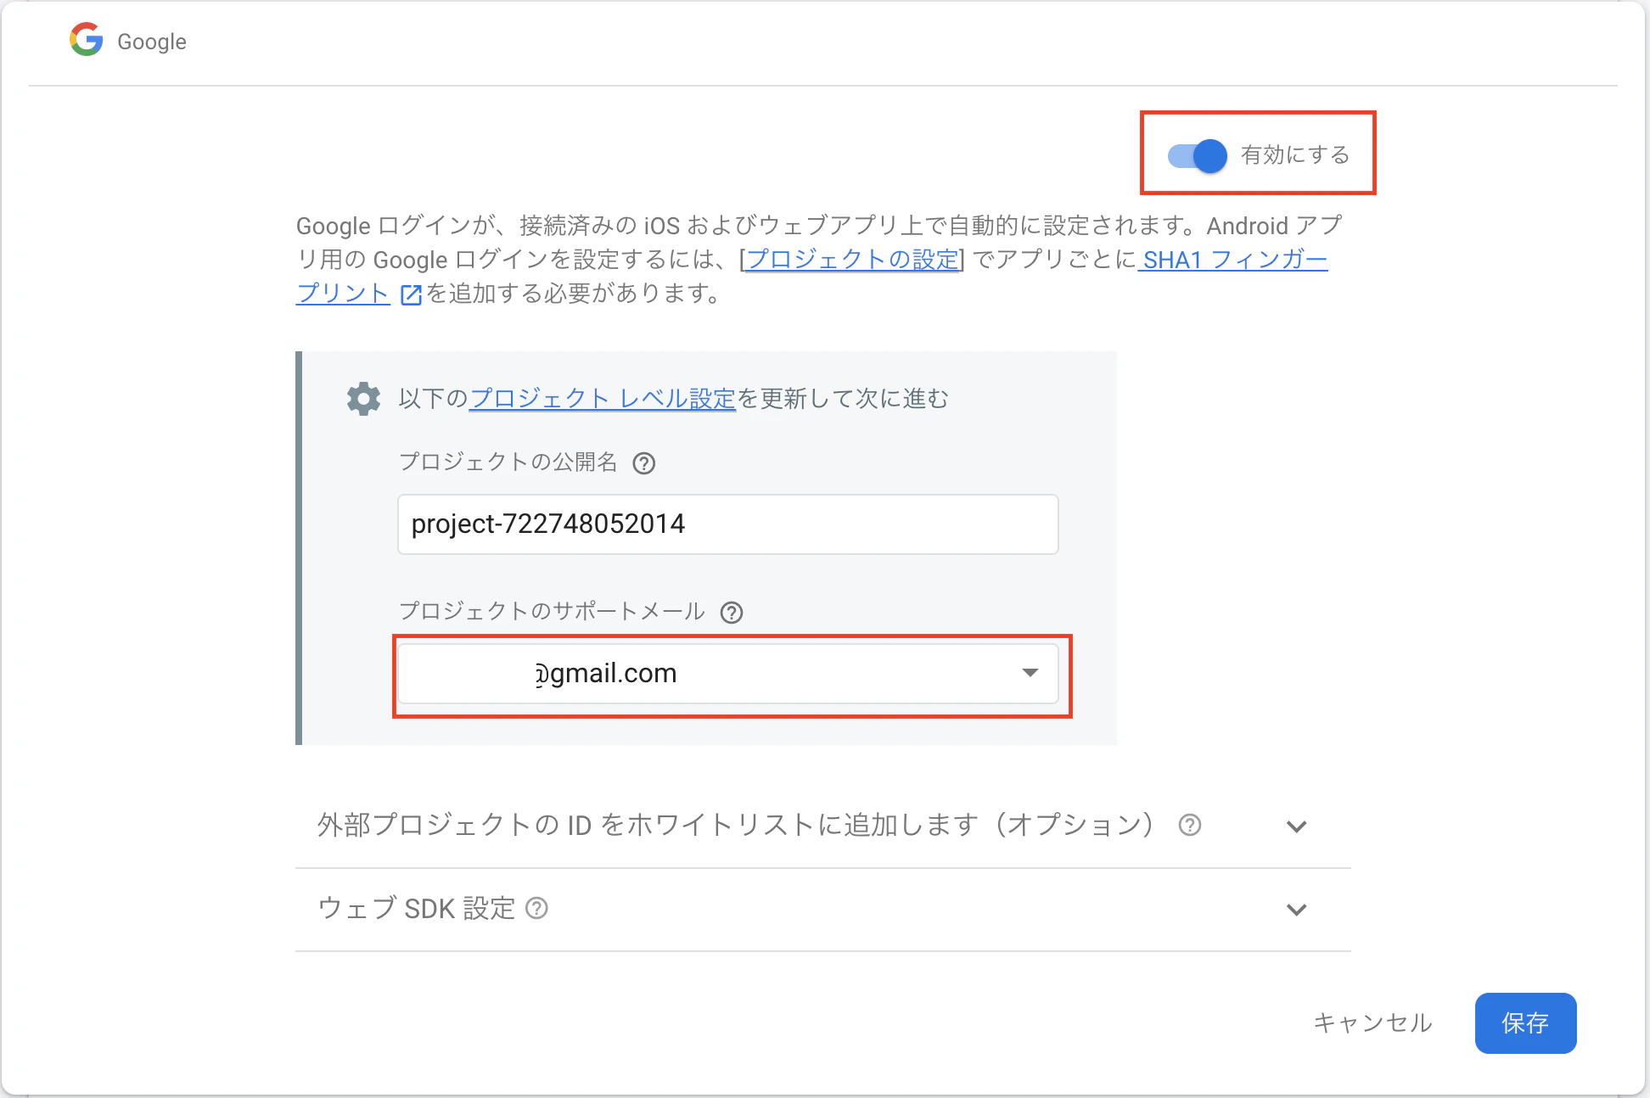Click the 保存 save button

[x=1525, y=1023]
